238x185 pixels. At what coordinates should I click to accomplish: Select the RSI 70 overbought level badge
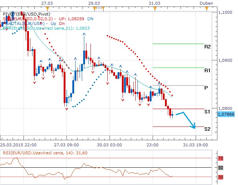click(x=221, y=158)
